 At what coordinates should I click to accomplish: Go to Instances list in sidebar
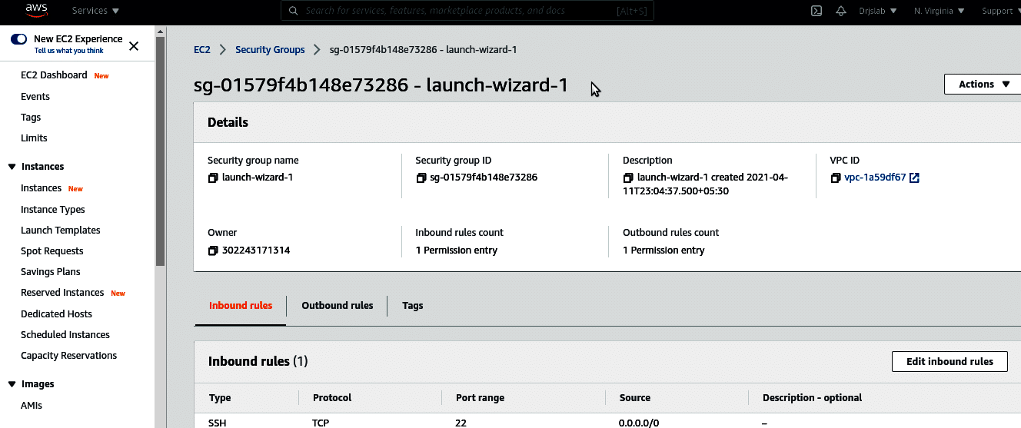click(41, 188)
